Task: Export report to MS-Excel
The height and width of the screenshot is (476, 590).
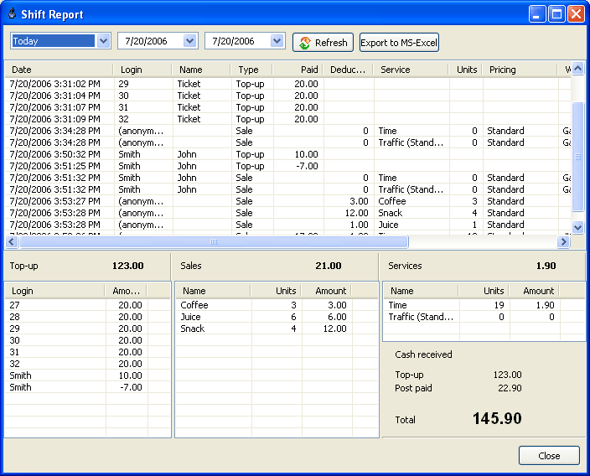Action: point(399,43)
